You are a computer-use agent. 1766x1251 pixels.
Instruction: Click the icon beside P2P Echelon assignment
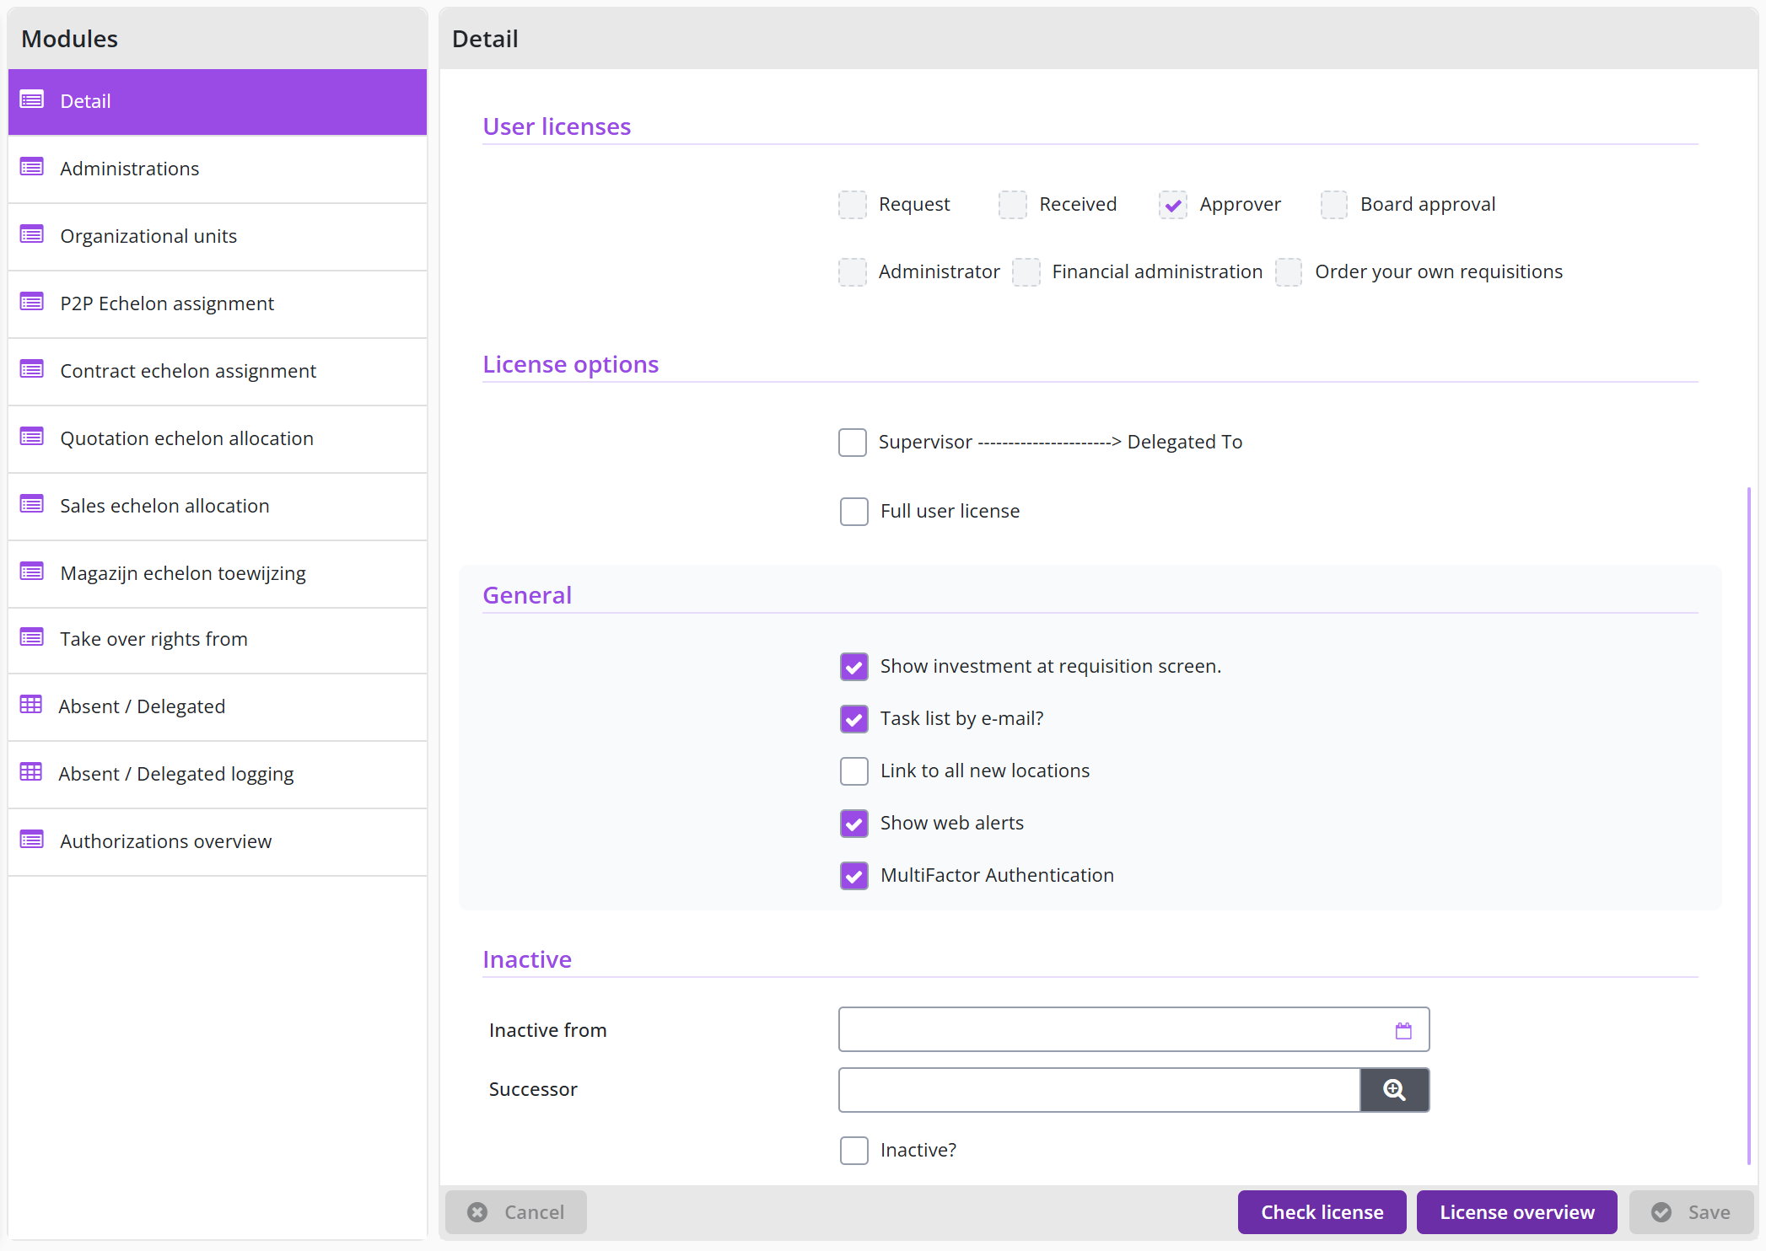(x=32, y=303)
